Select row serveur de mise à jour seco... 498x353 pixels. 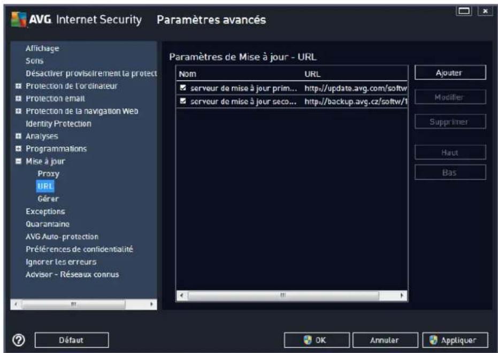[x=292, y=101]
